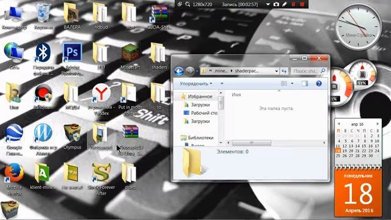Image resolution: width=391 pixels, height=220 pixels.
Task: Click the horizontal scrollbar in file list
Action: 251,142
